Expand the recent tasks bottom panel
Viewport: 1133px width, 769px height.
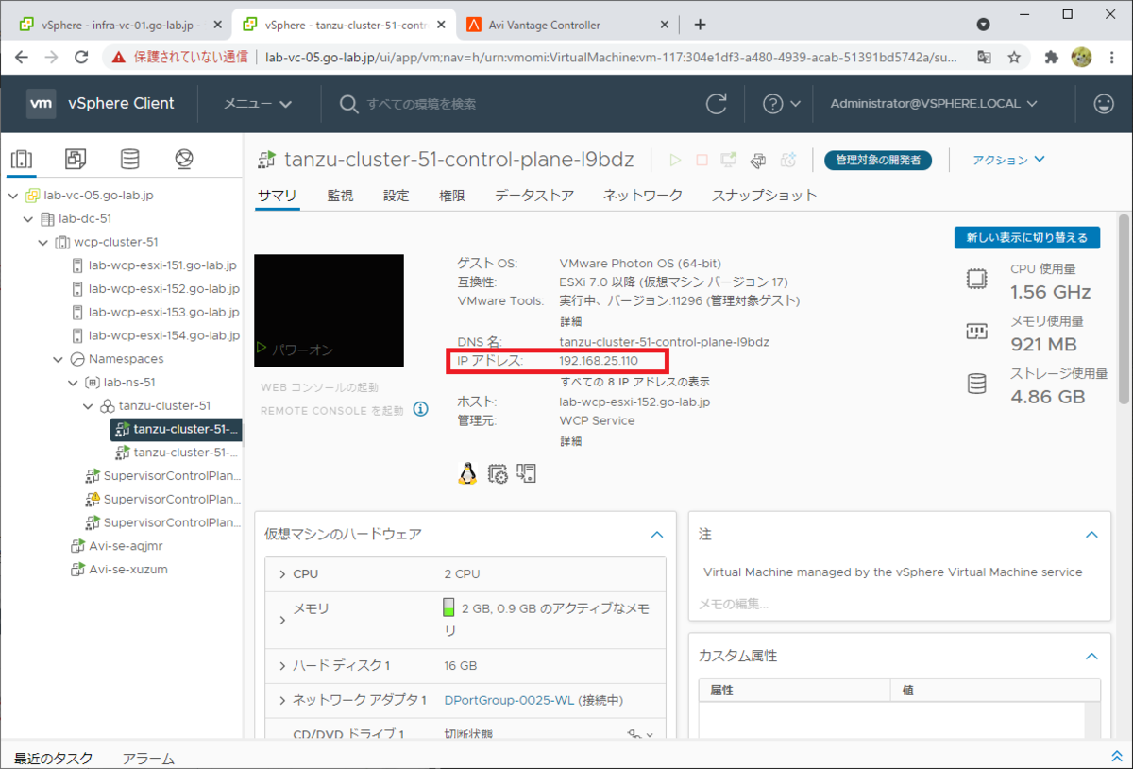point(1116,757)
